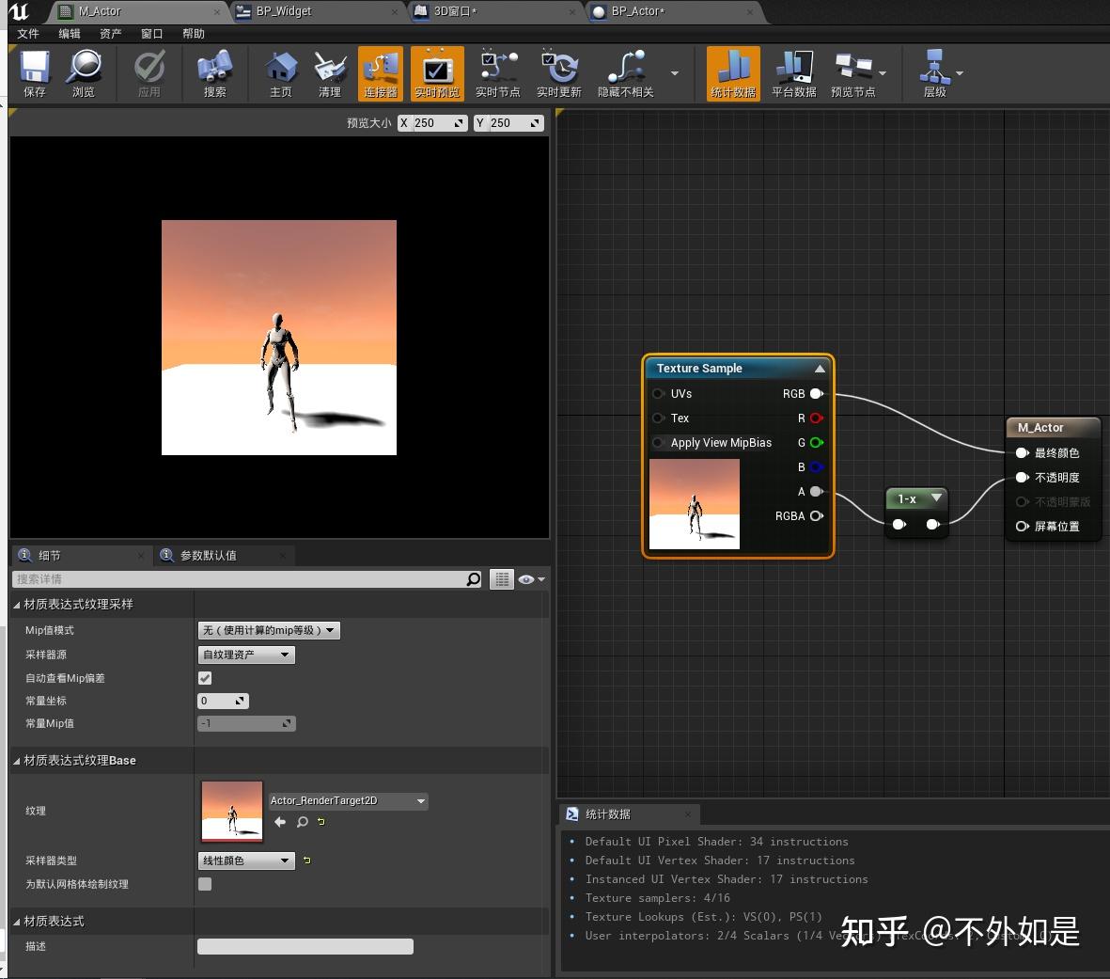Uncheck the 自动查看Mip偏差 checkbox
1110x979 pixels.
tap(204, 678)
